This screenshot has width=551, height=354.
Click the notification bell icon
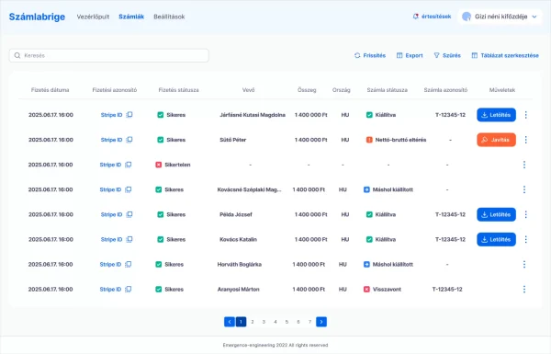coord(416,17)
